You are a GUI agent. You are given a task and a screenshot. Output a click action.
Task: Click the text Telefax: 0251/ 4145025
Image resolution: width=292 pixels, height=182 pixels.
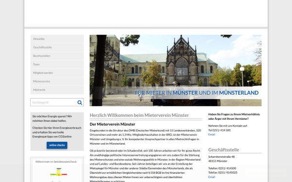tap(223, 172)
